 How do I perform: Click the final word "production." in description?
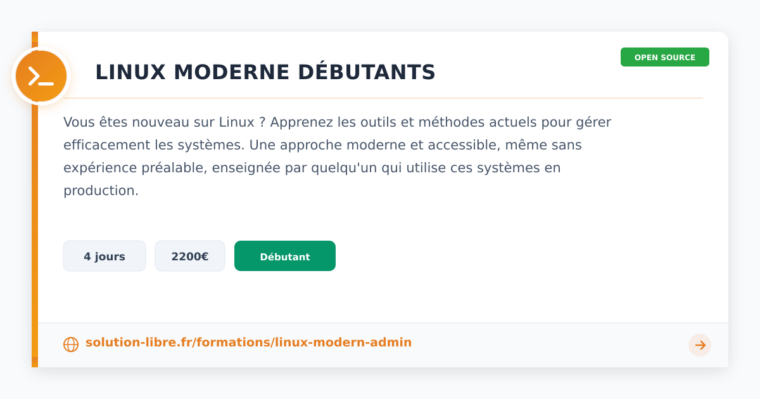(101, 191)
